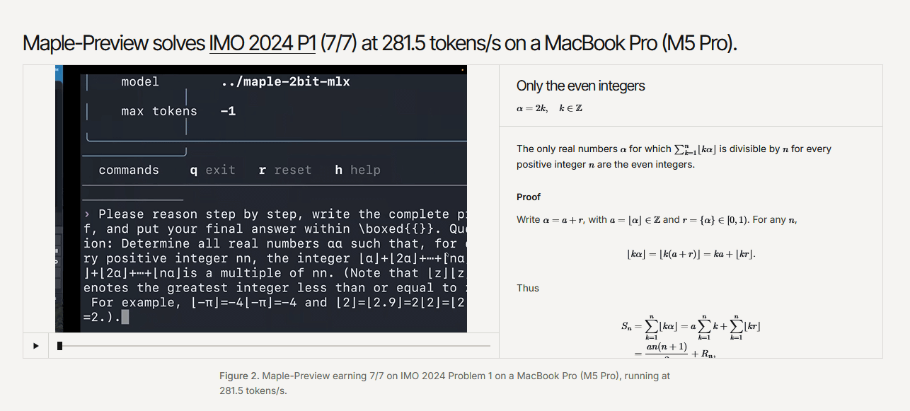Click the terminal video frame
Image resolution: width=910 pixels, height=411 pixels.
click(261, 199)
